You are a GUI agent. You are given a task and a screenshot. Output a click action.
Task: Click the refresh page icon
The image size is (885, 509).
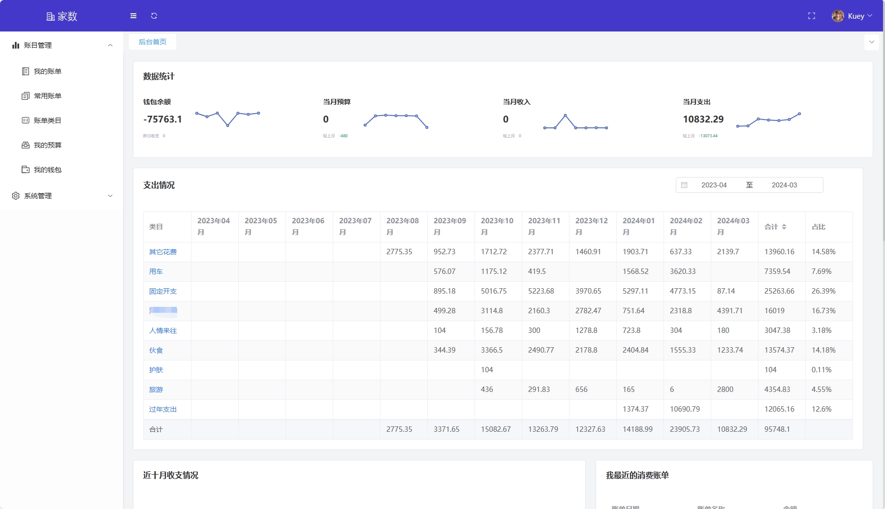pyautogui.click(x=154, y=16)
